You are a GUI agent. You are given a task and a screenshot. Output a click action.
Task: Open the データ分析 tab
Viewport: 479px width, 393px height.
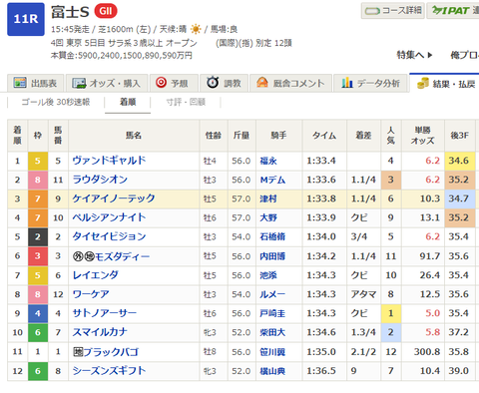click(370, 83)
